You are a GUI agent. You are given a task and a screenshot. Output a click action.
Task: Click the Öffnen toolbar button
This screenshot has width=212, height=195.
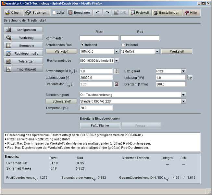(x=13, y=13)
